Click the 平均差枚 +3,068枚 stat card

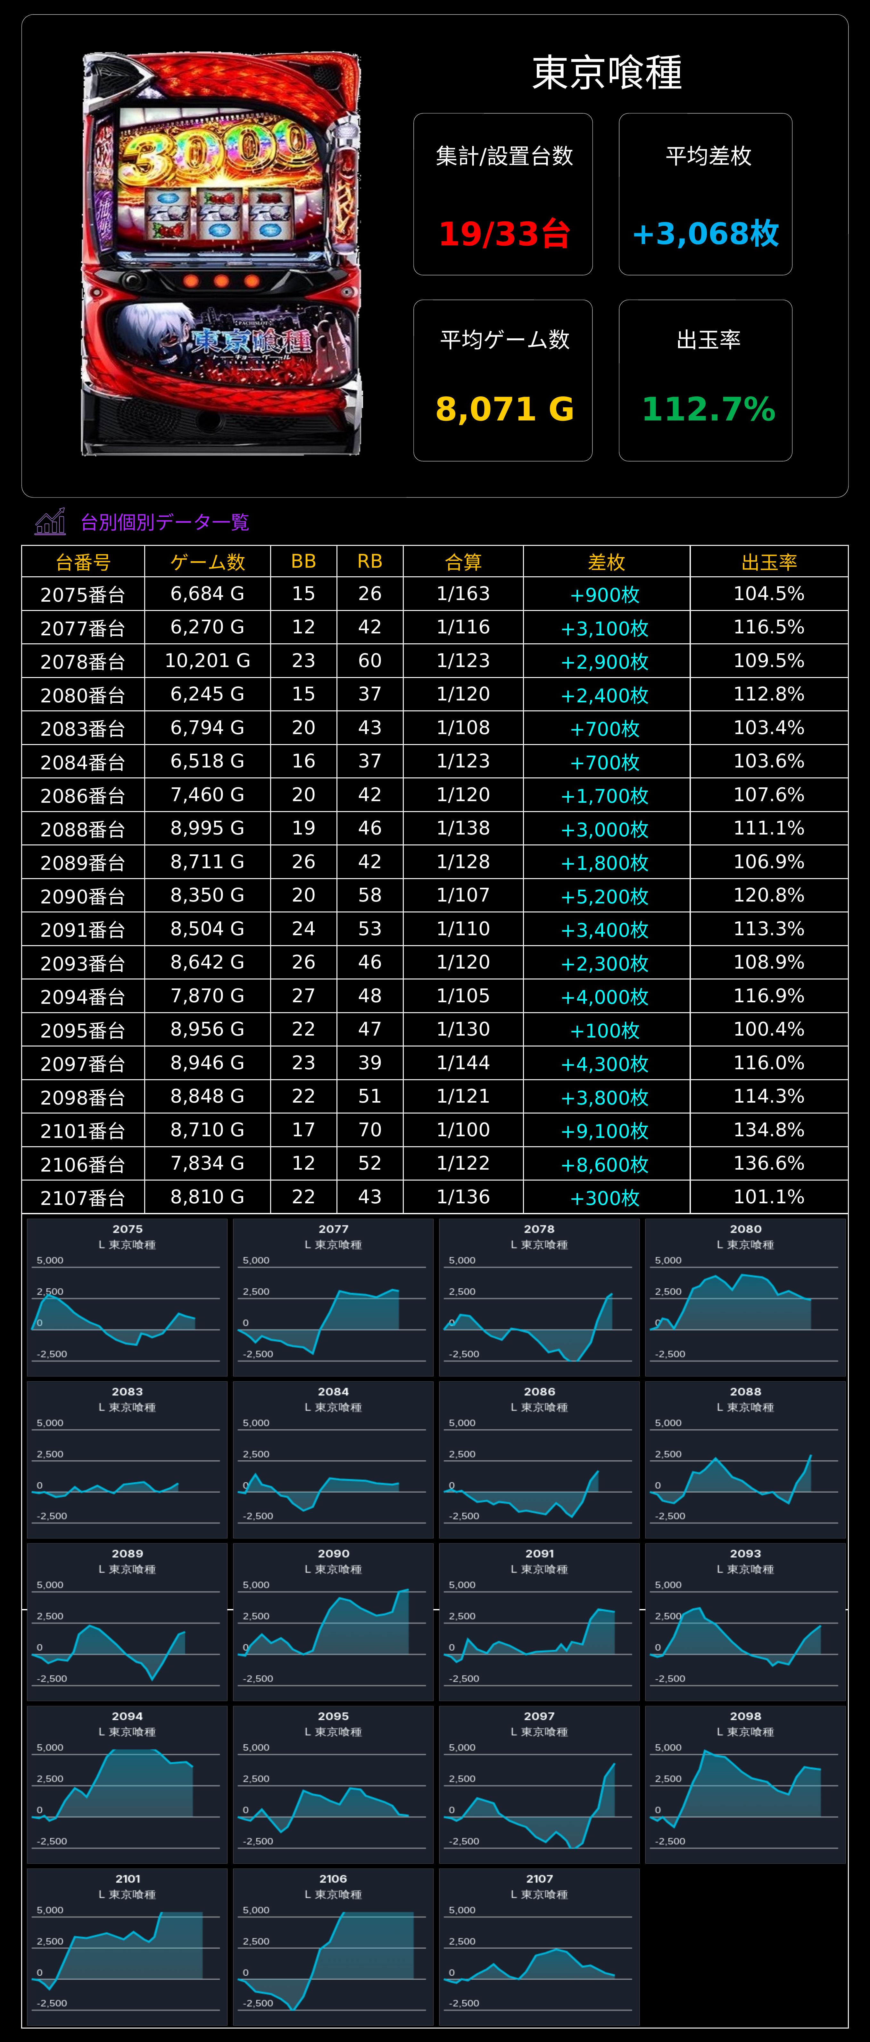(x=705, y=194)
